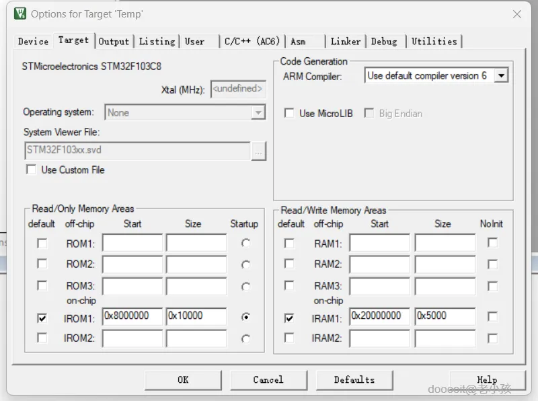Edit IROM1 Start value 0x8000000

[132, 316]
